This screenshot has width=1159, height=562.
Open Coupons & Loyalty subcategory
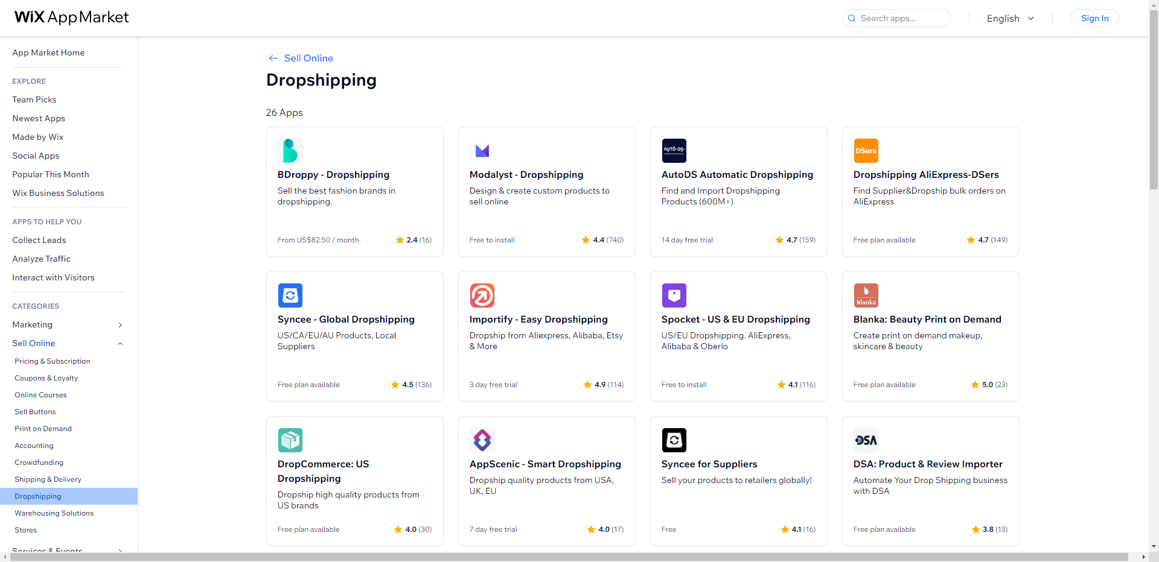(x=46, y=378)
